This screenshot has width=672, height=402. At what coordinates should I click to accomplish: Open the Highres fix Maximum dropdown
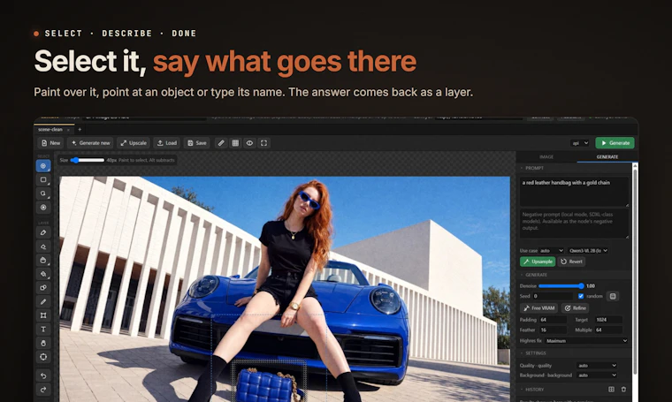tap(586, 341)
